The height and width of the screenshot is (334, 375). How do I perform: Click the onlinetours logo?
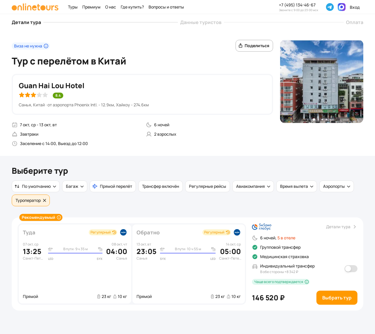pyautogui.click(x=35, y=7)
